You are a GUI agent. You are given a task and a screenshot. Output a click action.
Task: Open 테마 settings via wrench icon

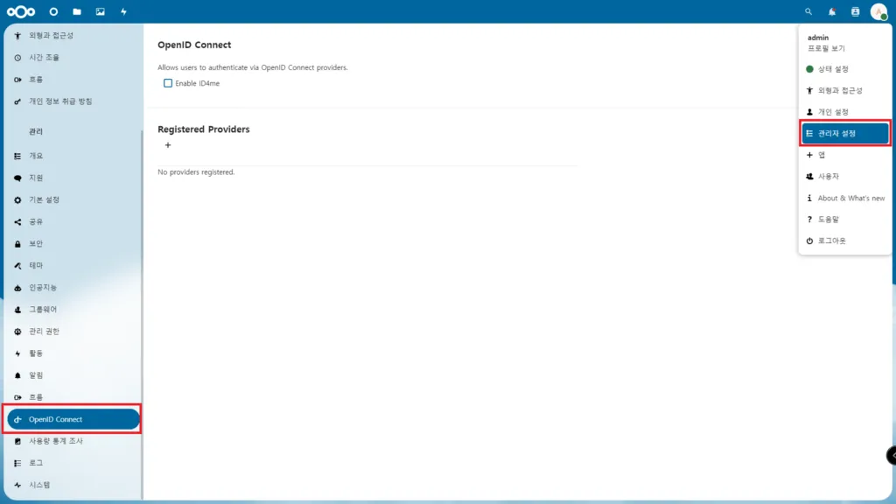click(37, 265)
